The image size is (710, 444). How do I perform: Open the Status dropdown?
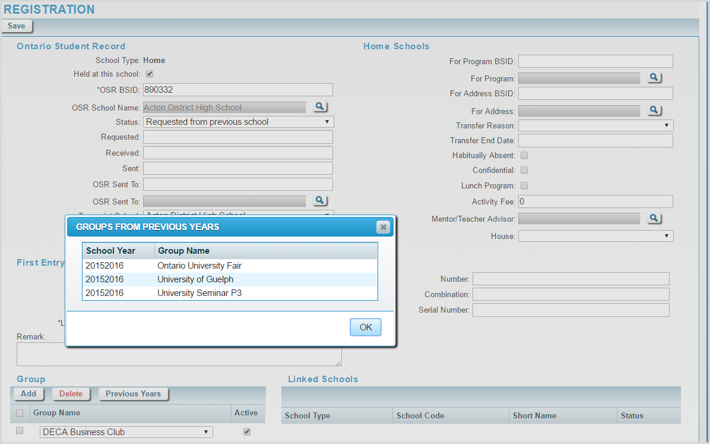(238, 122)
